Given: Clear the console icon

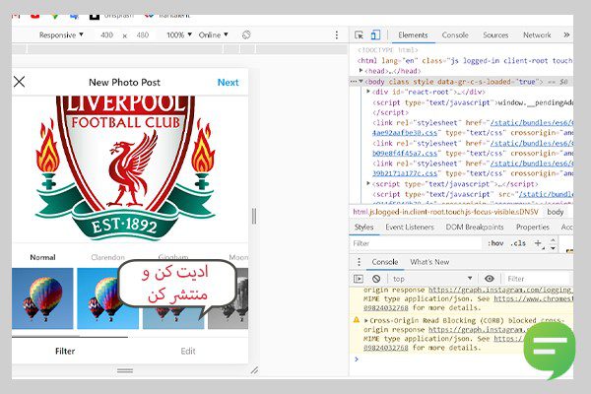Looking at the screenshot, I should pyautogui.click(x=376, y=279).
